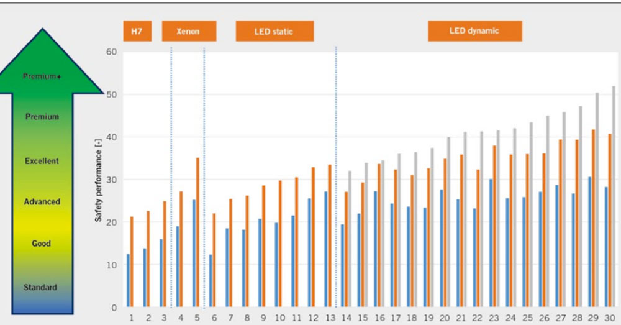Click the blue bar for headlamp 6
Image resolution: width=621 pixels, height=325 pixels.
[211, 281]
